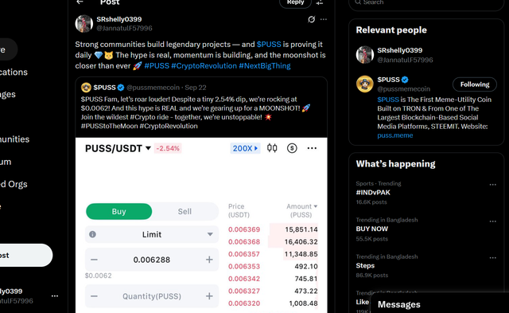Screen dimensions: 509x313
Task: Open more options for the Steps trend
Action: point(493,258)
